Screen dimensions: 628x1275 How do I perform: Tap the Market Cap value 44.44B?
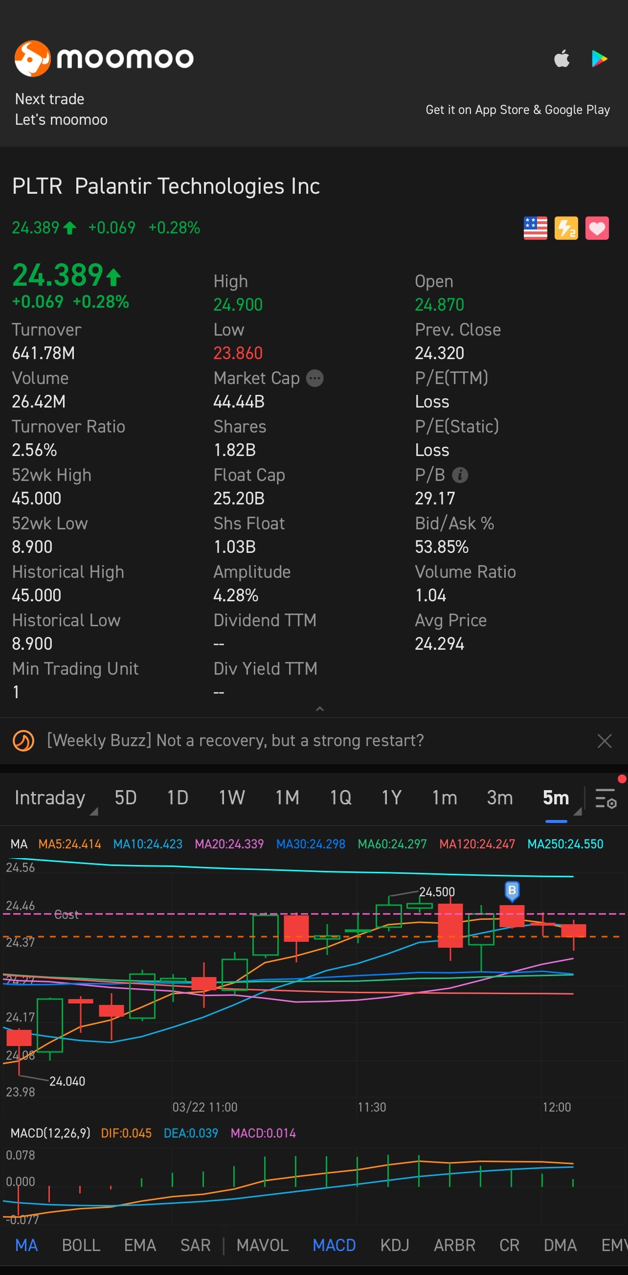(239, 401)
